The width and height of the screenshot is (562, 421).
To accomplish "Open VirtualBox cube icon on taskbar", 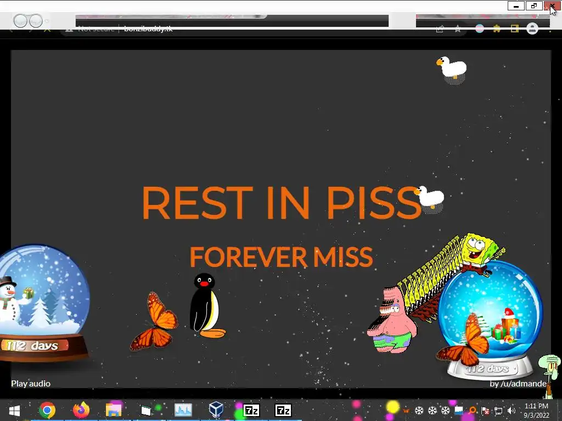I will click(216, 410).
